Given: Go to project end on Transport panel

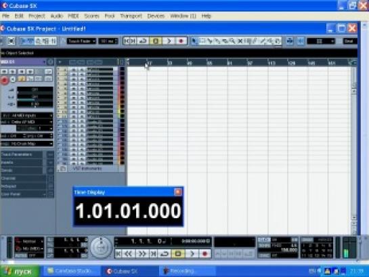Looking at the screenshot, I should [154, 254].
